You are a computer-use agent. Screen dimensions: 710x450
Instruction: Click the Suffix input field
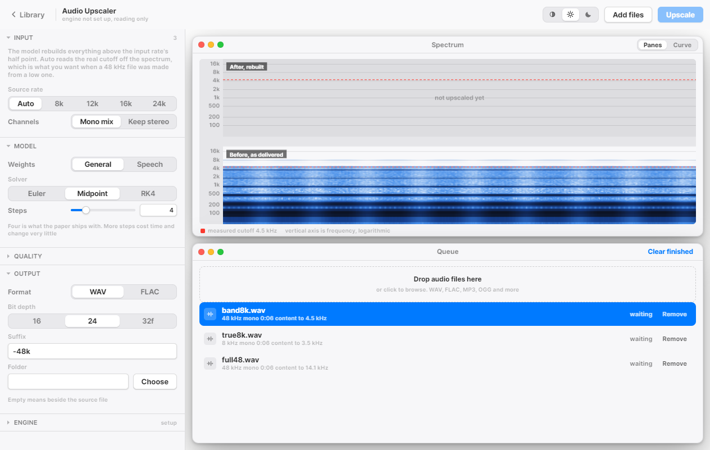point(92,351)
